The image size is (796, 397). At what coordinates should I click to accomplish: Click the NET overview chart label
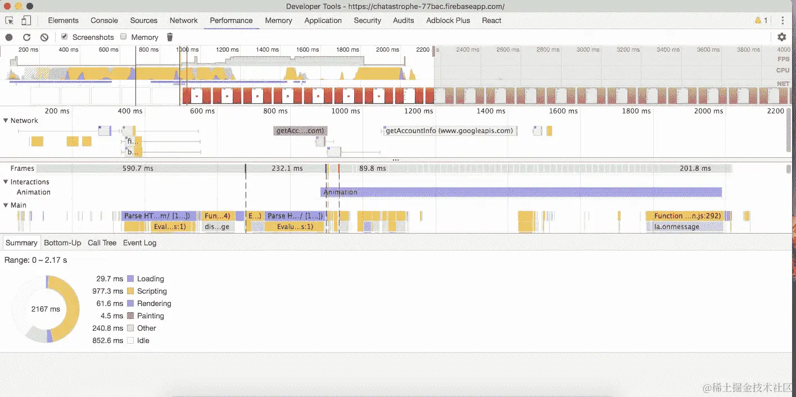pos(783,84)
